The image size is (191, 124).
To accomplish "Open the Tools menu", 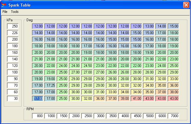I will [x=15, y=12].
